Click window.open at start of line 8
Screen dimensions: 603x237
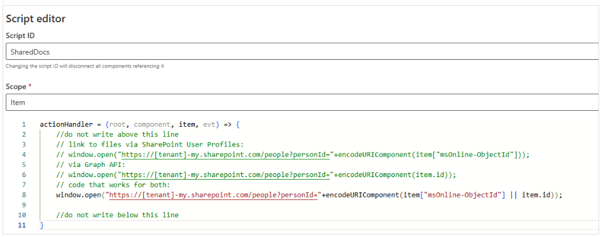(x=79, y=195)
